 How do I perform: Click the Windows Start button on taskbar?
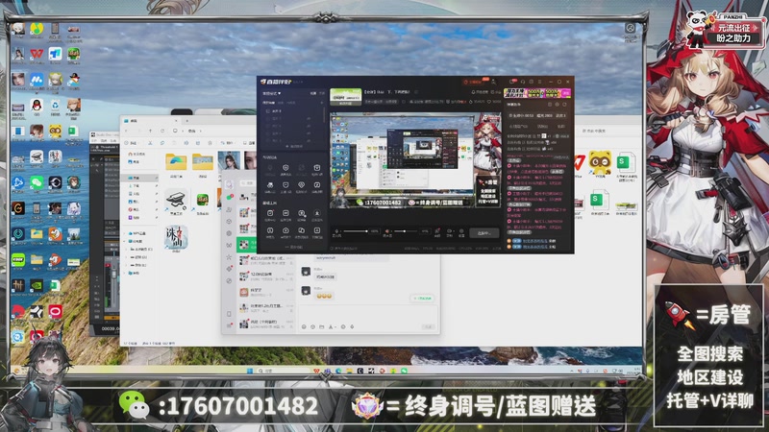248,371
